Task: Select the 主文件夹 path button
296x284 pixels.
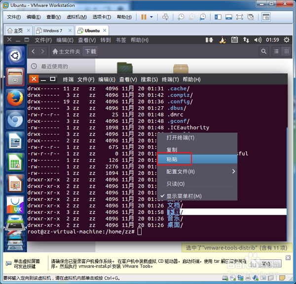Action: click(x=66, y=51)
